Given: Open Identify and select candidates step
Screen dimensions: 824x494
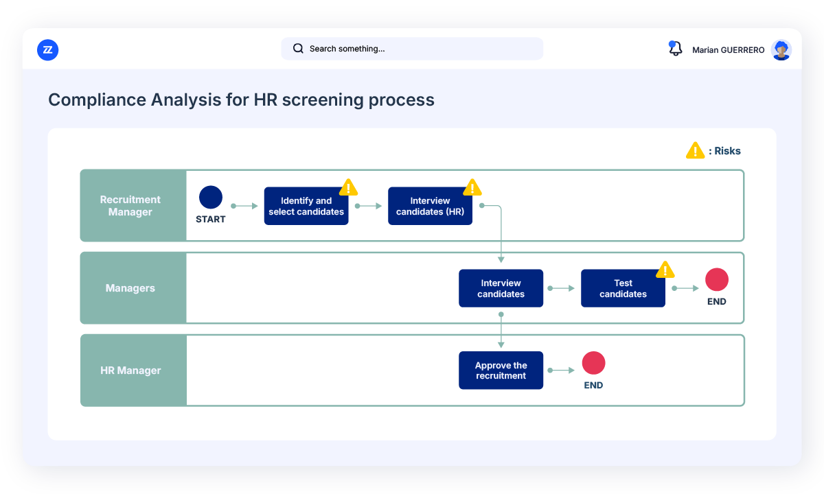Looking at the screenshot, I should 306,206.
